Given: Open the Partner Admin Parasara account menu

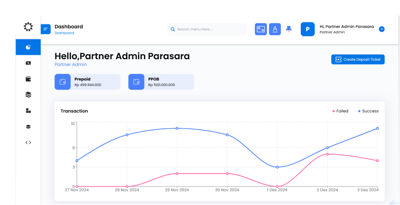Looking at the screenshot, I should click(346, 27).
